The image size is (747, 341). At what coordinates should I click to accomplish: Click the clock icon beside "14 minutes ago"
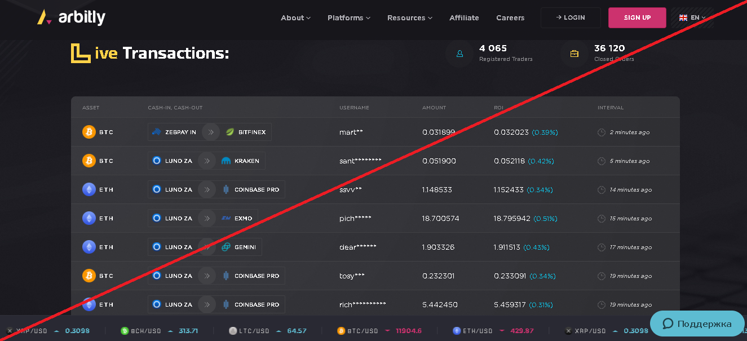(602, 190)
